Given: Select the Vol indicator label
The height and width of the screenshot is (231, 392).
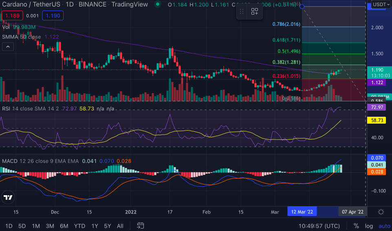Looking at the screenshot, I should [x=6, y=27].
